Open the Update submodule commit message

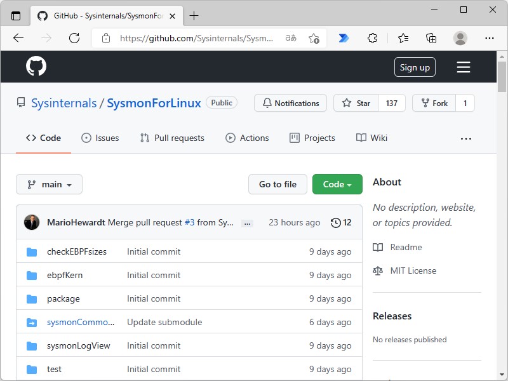point(164,323)
